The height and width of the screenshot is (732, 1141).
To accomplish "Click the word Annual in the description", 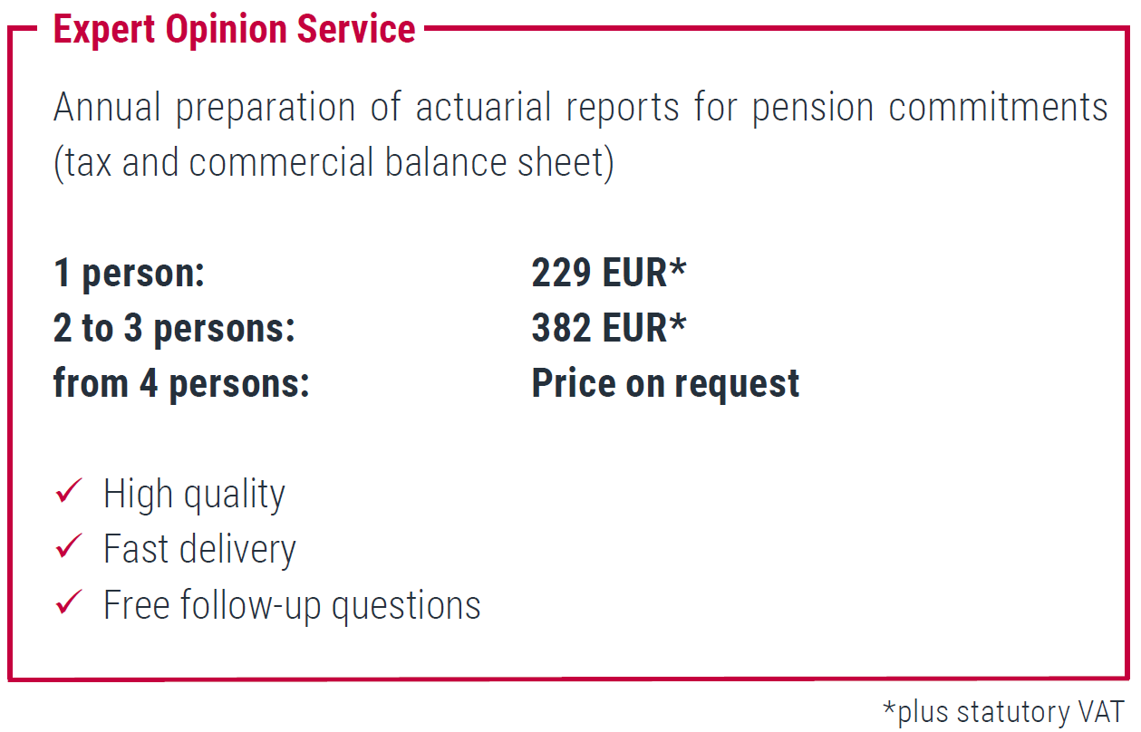I will tap(108, 108).
